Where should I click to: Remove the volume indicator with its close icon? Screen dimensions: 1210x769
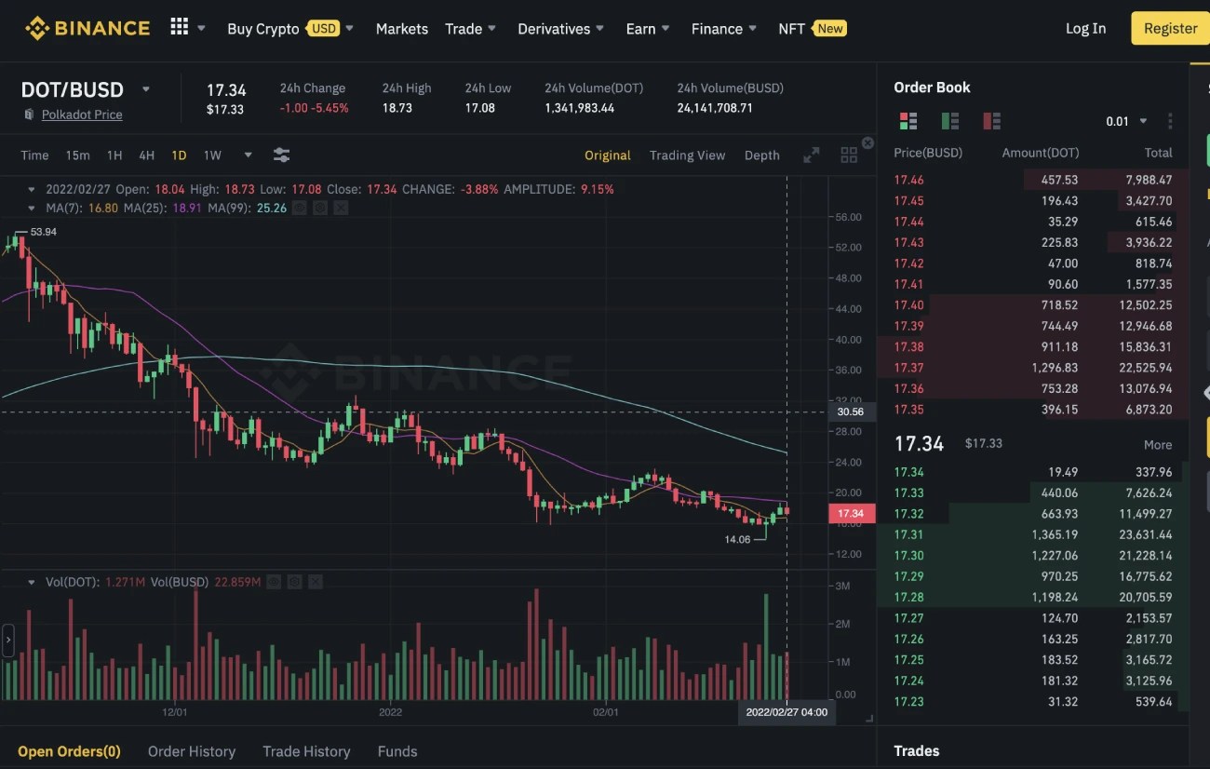point(314,581)
